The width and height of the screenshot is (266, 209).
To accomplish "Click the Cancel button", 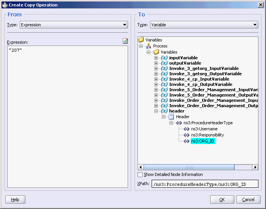I will [249, 199].
